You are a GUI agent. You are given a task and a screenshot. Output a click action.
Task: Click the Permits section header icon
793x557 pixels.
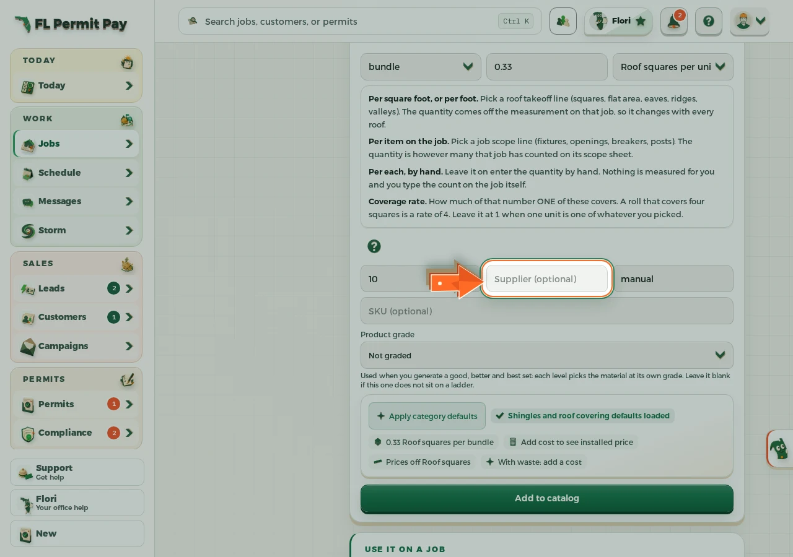(127, 380)
